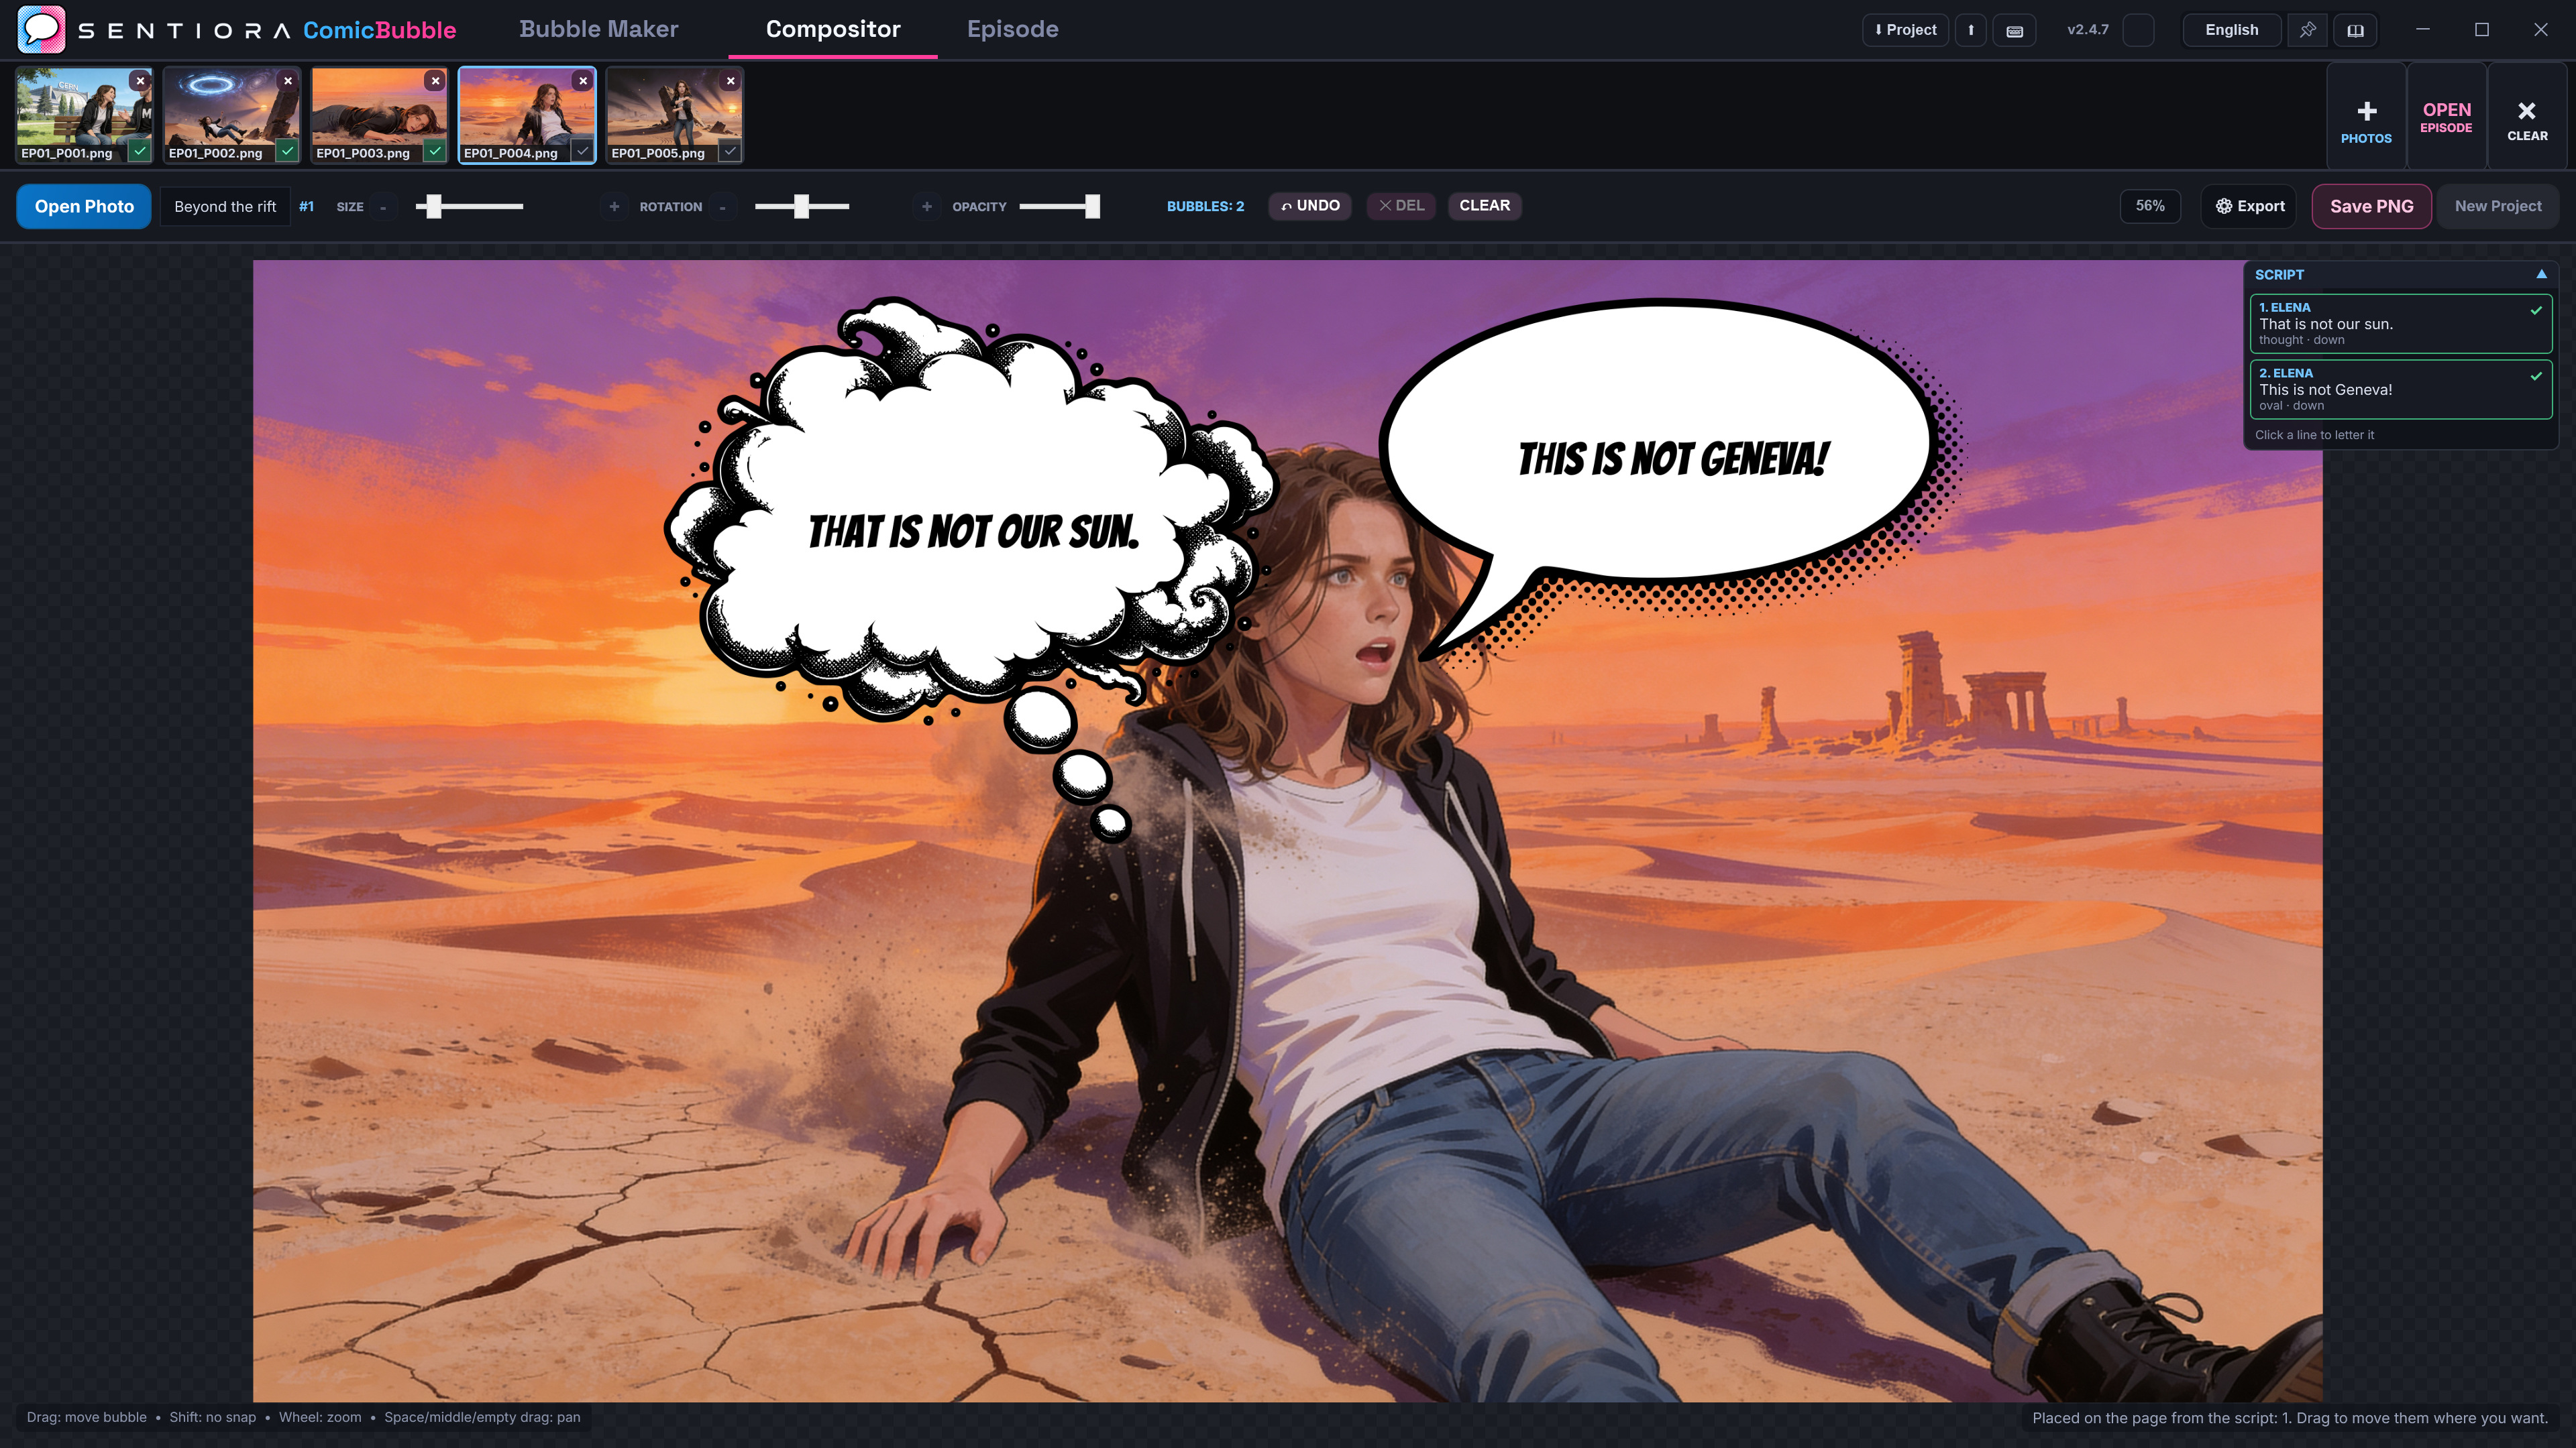The image size is (2576, 1448).
Task: Click the 56% zoom level box
Action: [x=2150, y=206]
